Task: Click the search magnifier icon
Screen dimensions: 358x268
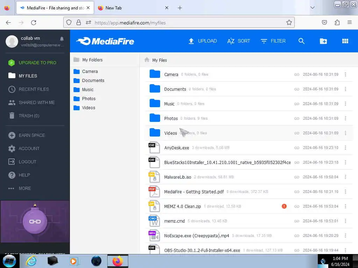Action: [301, 41]
